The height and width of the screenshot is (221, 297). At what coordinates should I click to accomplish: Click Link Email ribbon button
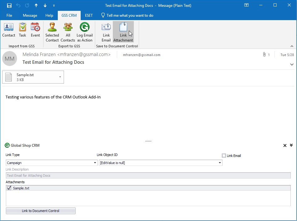tap(106, 32)
